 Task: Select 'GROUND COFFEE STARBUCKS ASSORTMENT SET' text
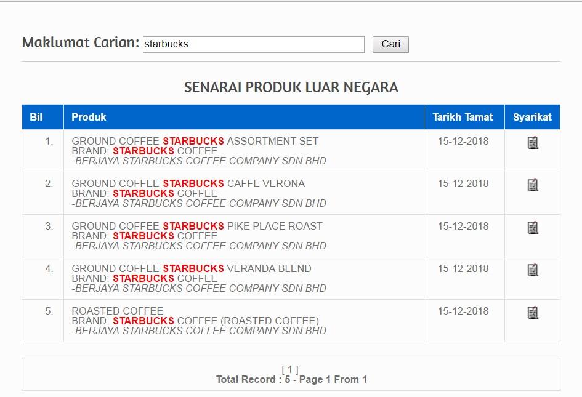[x=195, y=141]
